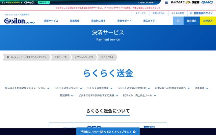Viewport: 216px width, 135px height.
Task: Click the arrow icon on bottom 手数料2.79% banner
Action: [134, 132]
